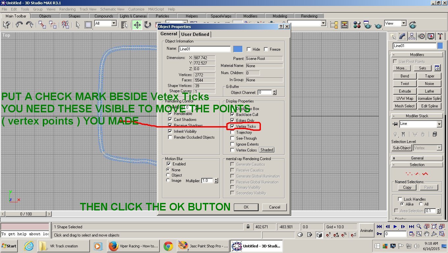448x253 pixels.
Task: Check the Freeze checkbox
Action: point(266,49)
